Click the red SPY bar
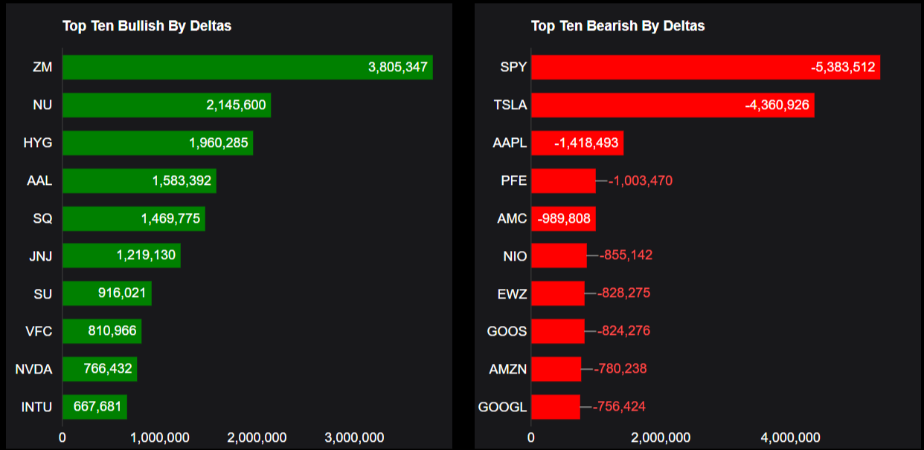 tap(705, 68)
